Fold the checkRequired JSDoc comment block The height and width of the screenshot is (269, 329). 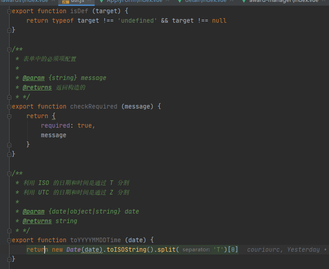click(x=9, y=49)
